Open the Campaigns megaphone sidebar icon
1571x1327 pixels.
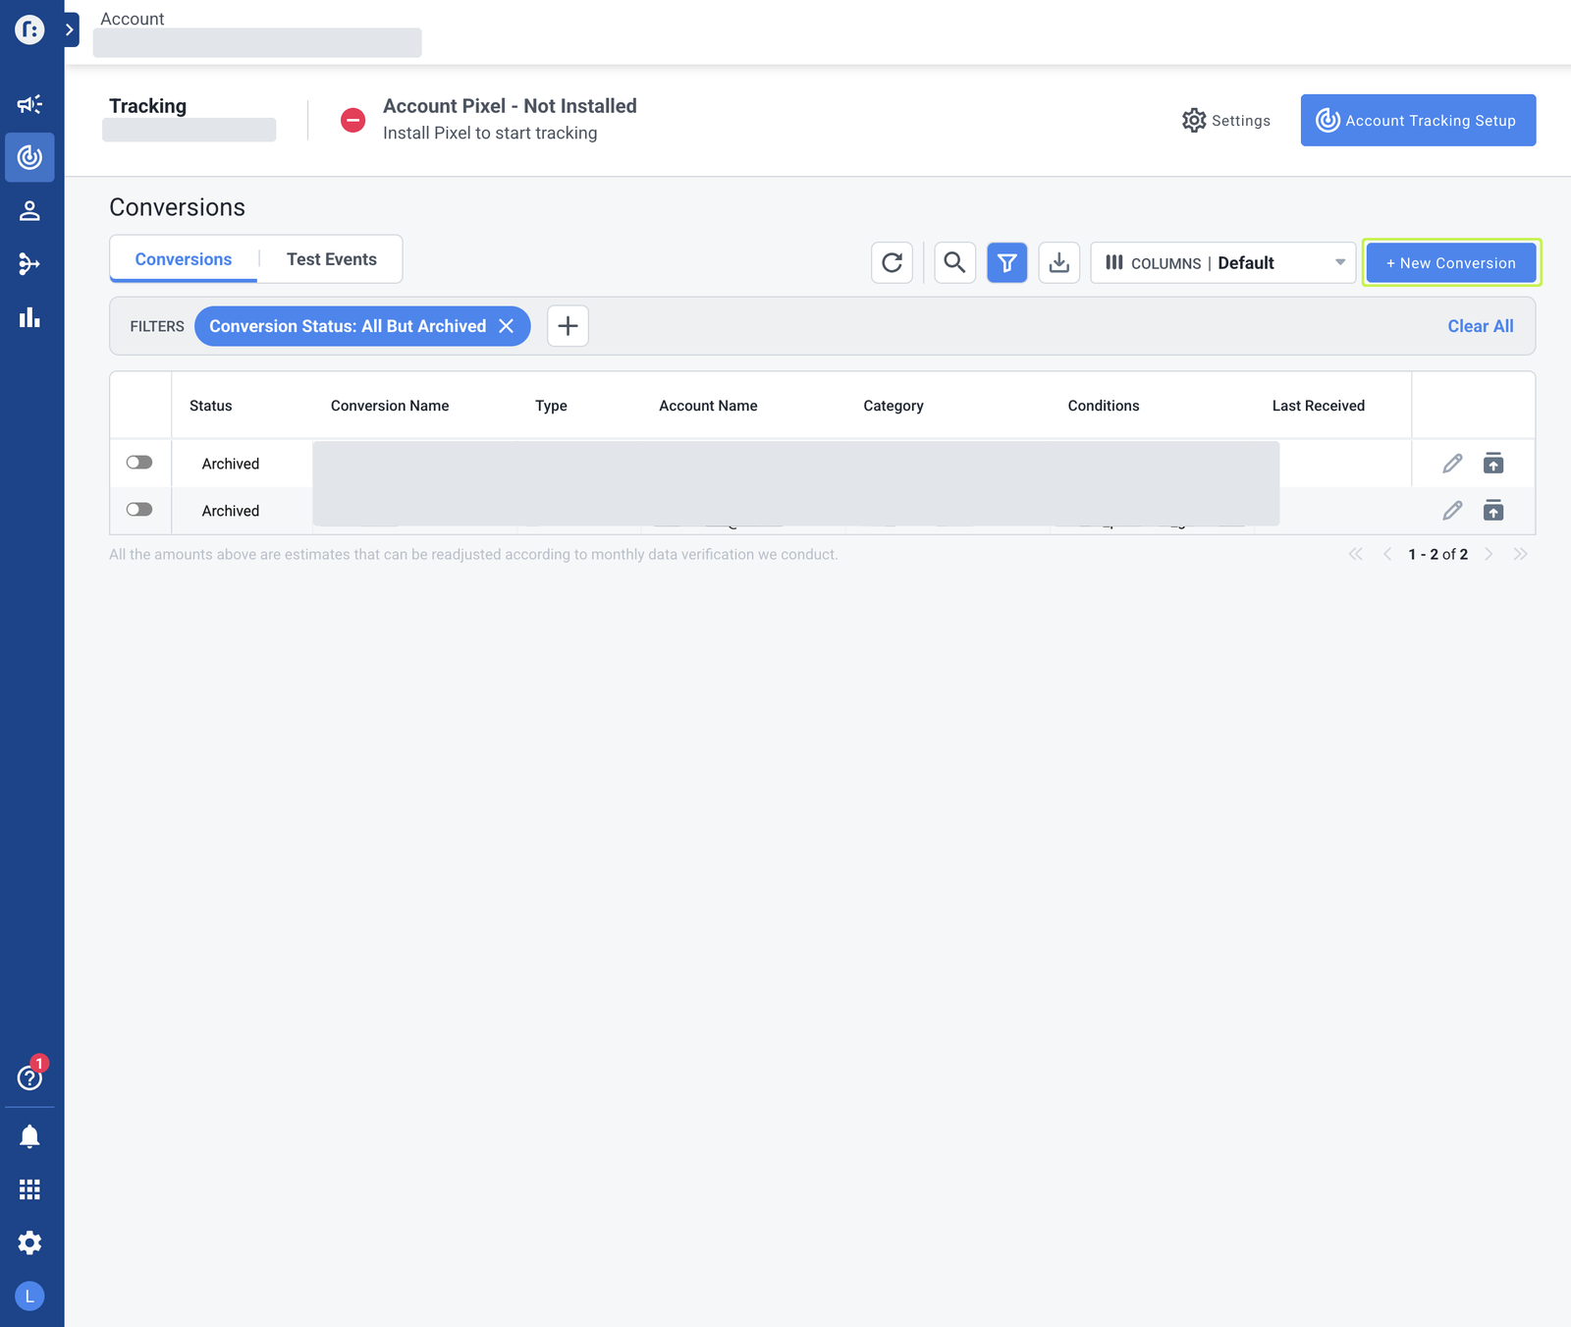[x=29, y=104]
